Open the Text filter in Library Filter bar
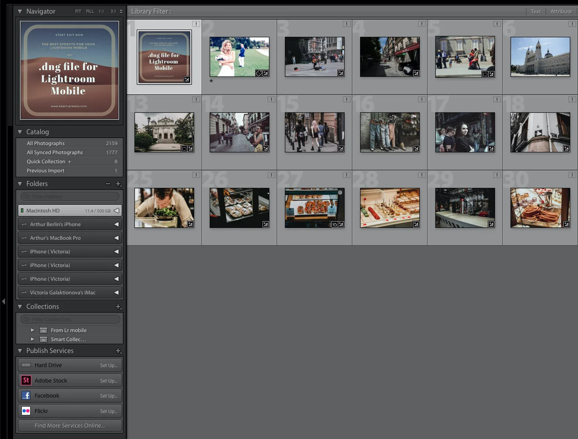The height and width of the screenshot is (439, 578). pyautogui.click(x=536, y=11)
